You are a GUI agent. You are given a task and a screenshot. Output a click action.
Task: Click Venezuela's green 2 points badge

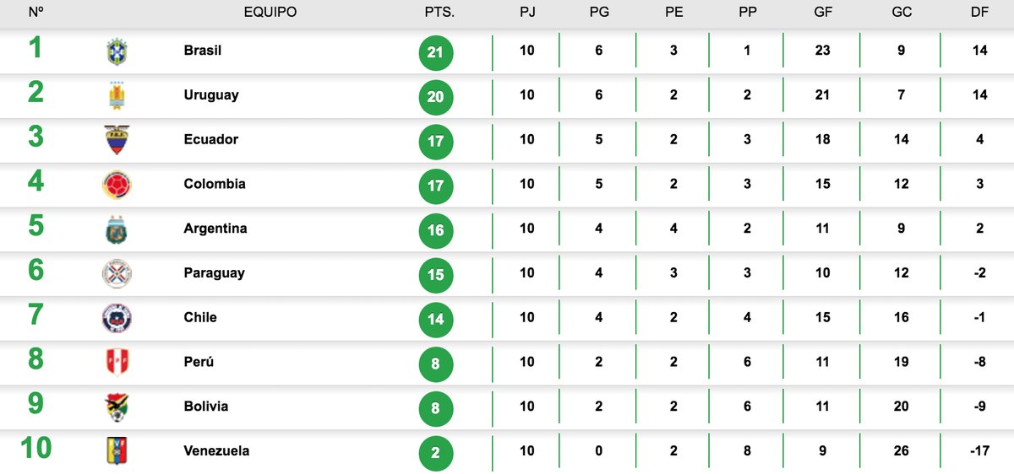coord(436,453)
